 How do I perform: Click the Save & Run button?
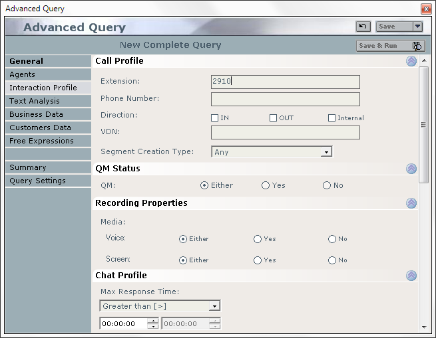pos(391,46)
